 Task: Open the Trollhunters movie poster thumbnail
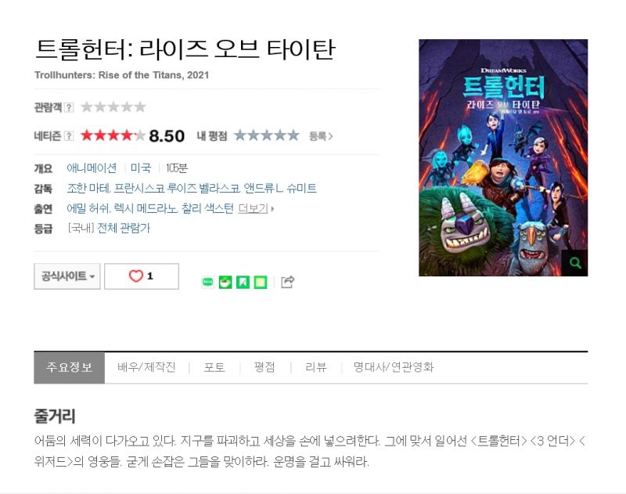(503, 157)
